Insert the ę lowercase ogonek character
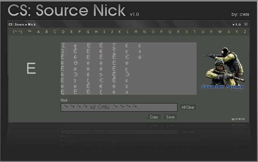The width and height of the screenshot is (258, 162). point(75,46)
